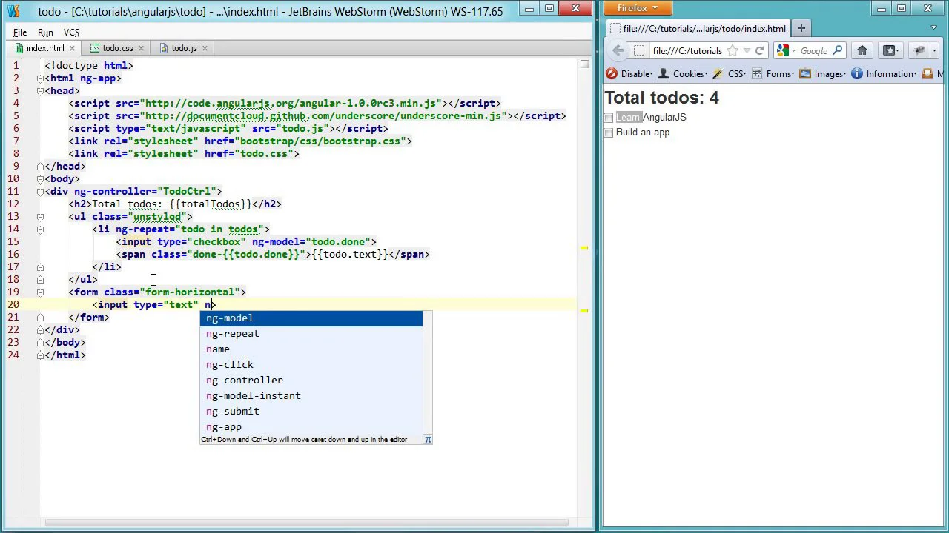
Task: Click the WebStorm logo icon in title bar
Action: [13, 11]
